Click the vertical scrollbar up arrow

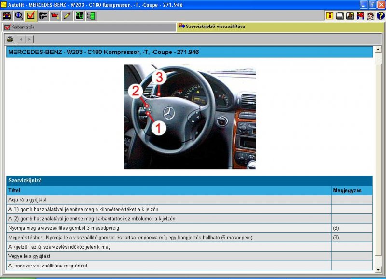378,50
